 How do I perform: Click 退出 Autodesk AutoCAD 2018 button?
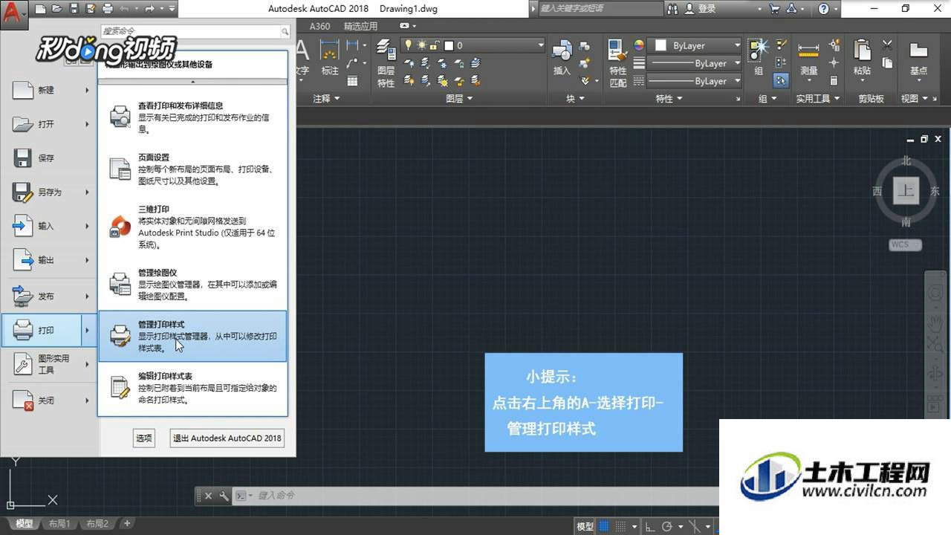[227, 438]
